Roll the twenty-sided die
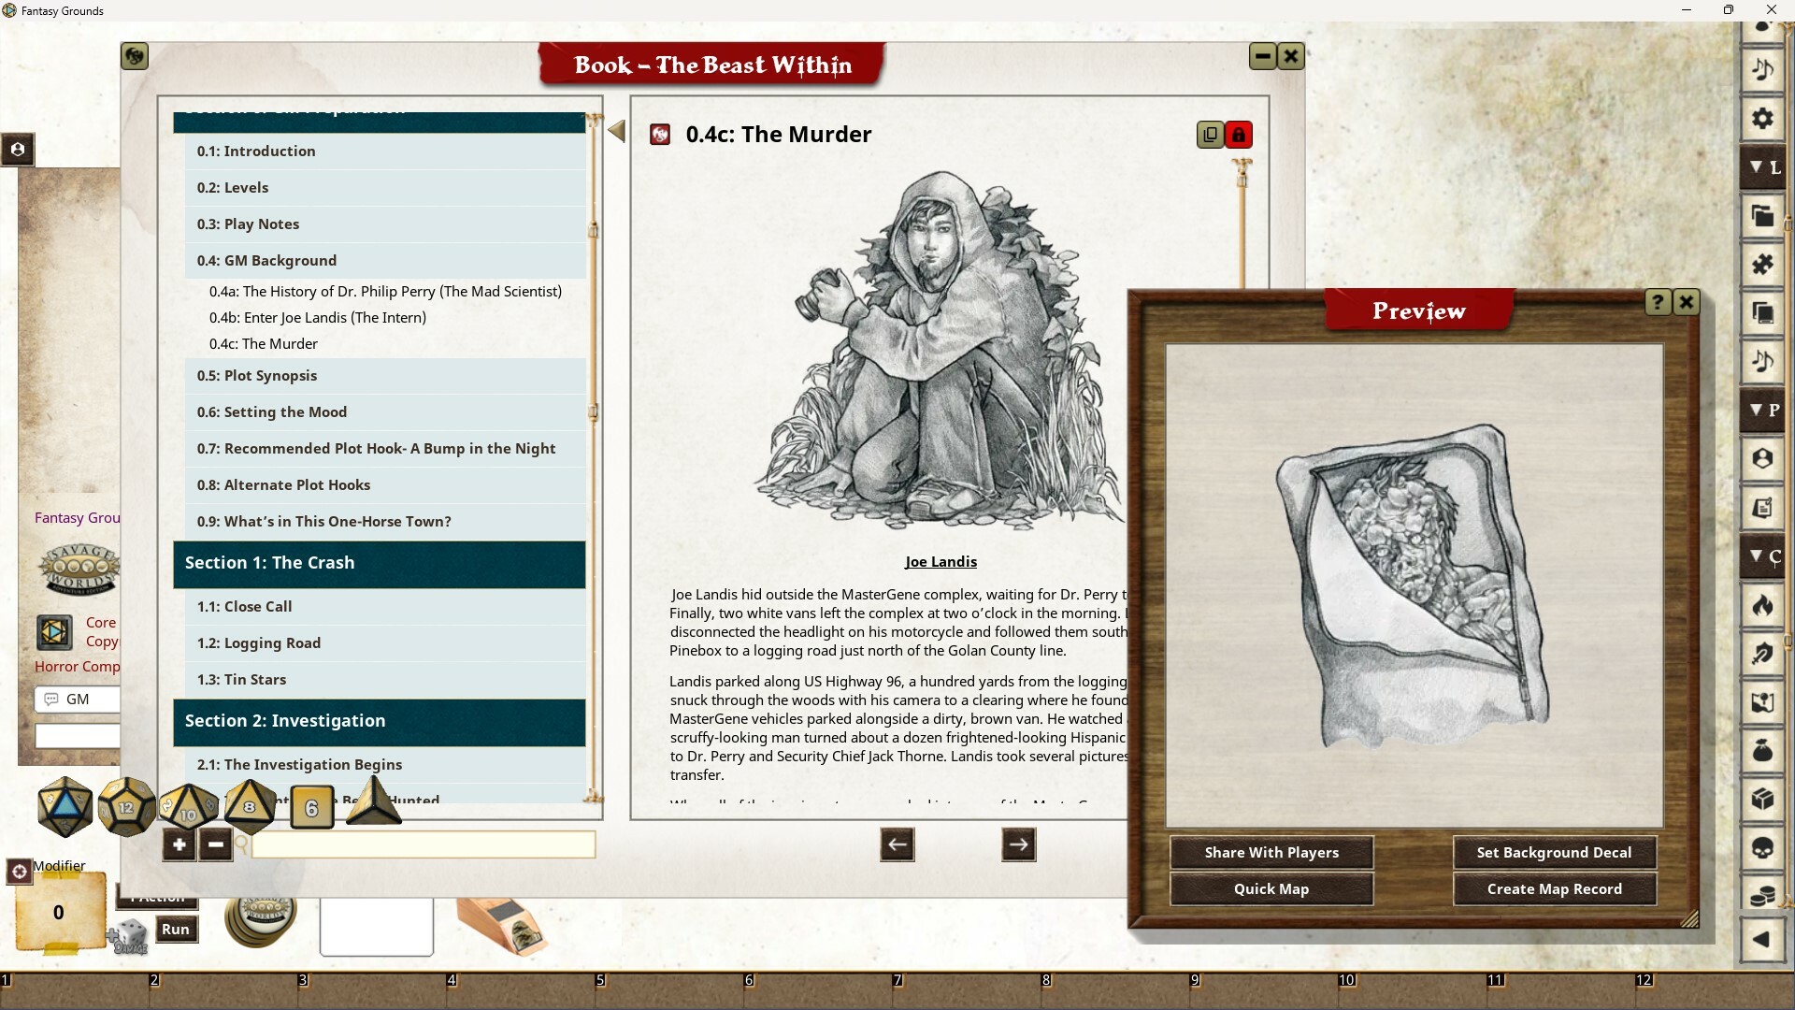This screenshot has width=1795, height=1010. point(64,806)
